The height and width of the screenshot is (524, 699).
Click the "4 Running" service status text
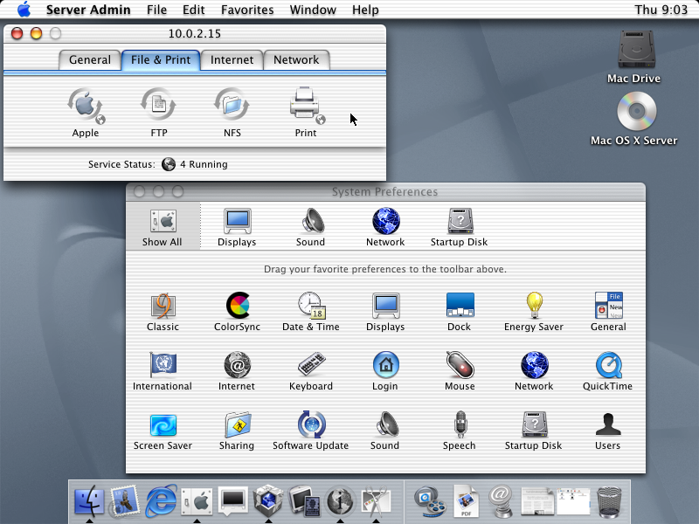point(204,164)
